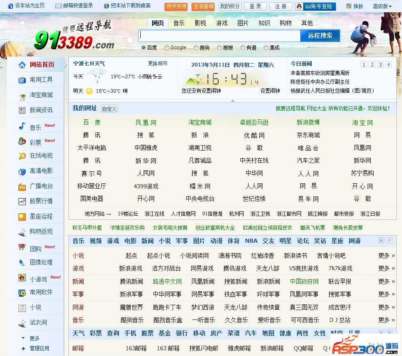Image resolution: width=402 pixels, height=356 pixels.
Task: Click the 小游戏 icon in sidebar
Action: coord(22,278)
